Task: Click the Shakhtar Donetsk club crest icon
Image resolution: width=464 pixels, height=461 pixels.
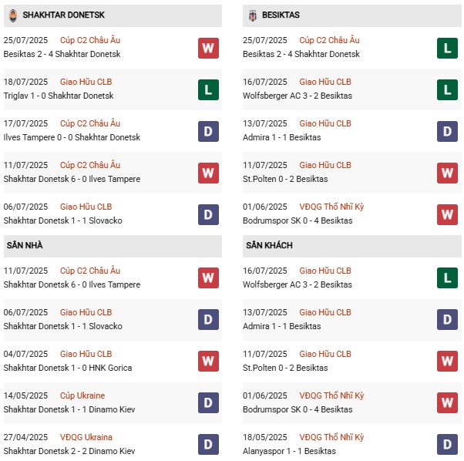Action: click(12, 15)
